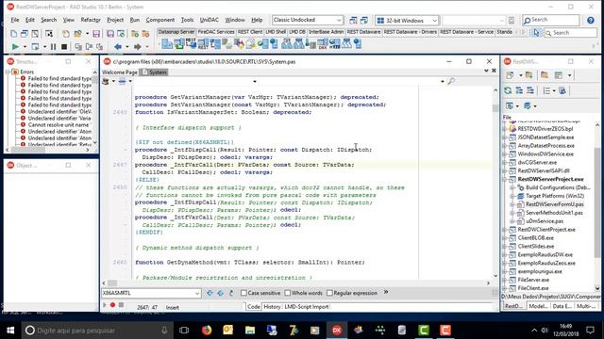The image size is (604, 339).
Task: Click the Collapse all icon in Project Manager
Action: click(530, 90)
